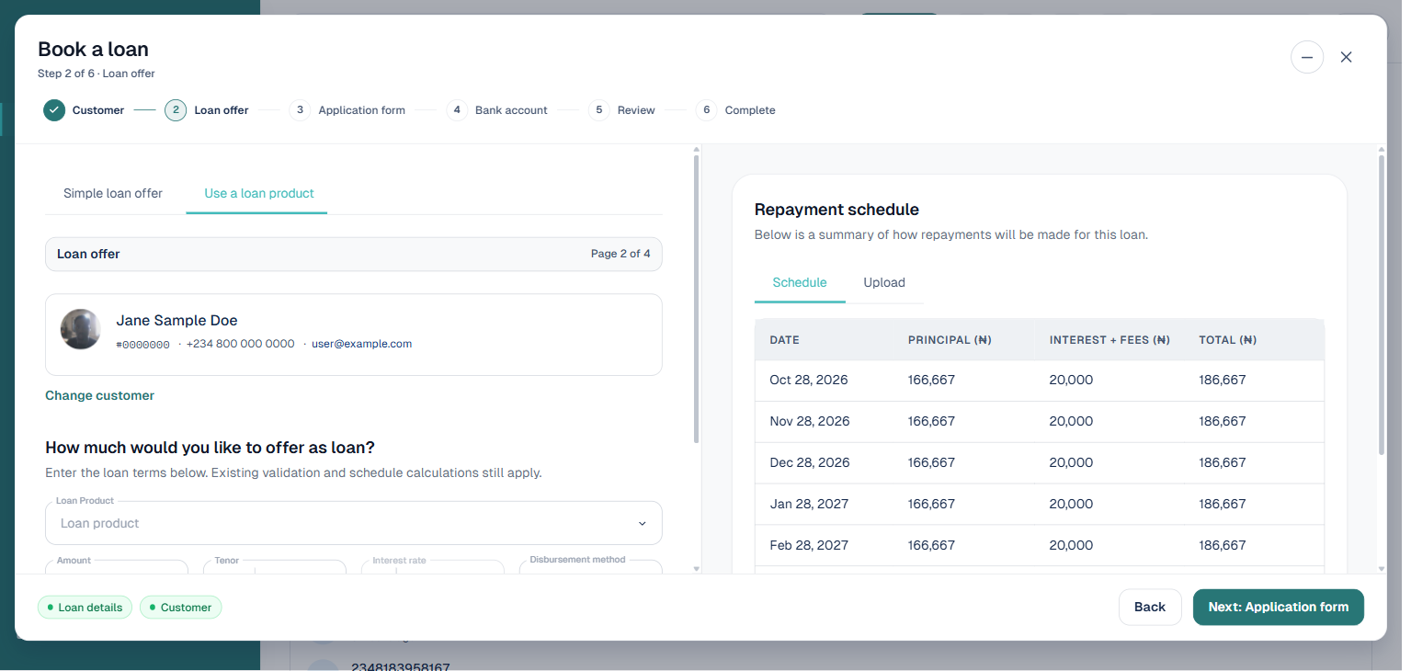The height and width of the screenshot is (671, 1411).
Task: Click the user@example.com email link
Action: tap(362, 344)
